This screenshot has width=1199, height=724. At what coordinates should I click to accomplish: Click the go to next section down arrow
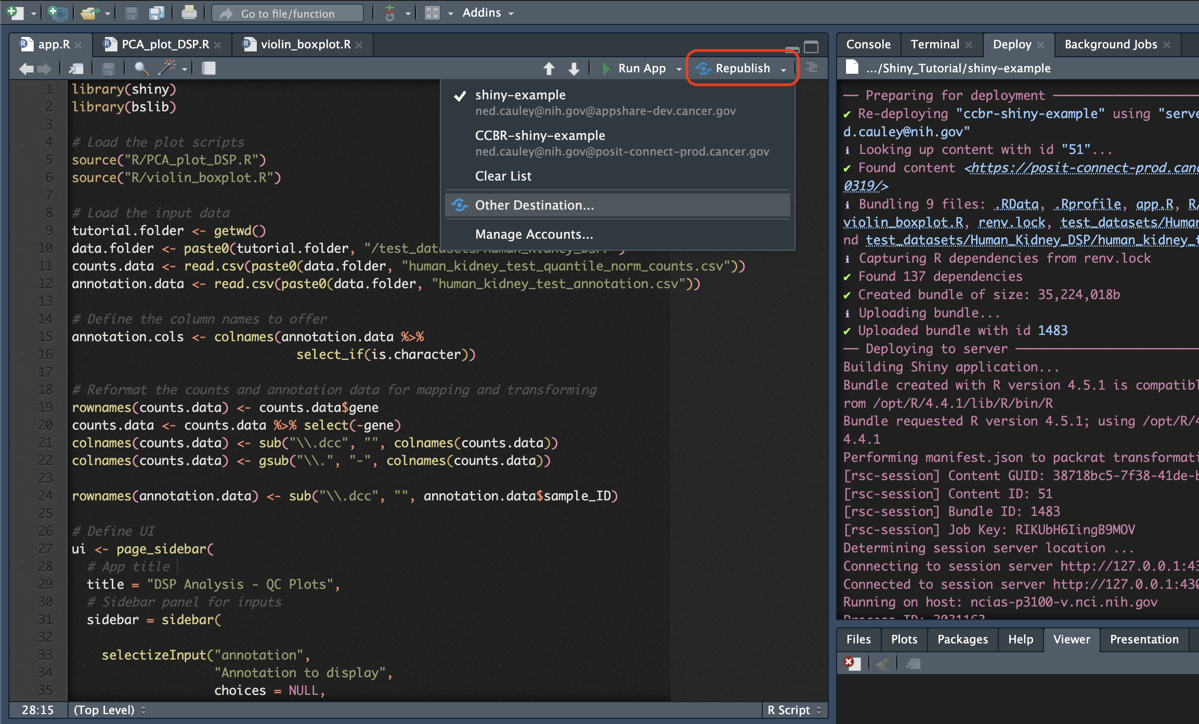pos(574,68)
